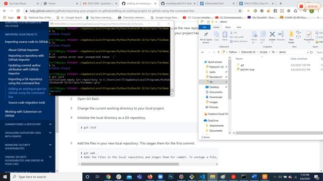The image size is (323, 181).
Task: Switch to the View ribbon tab
Action: (x=239, y=27)
